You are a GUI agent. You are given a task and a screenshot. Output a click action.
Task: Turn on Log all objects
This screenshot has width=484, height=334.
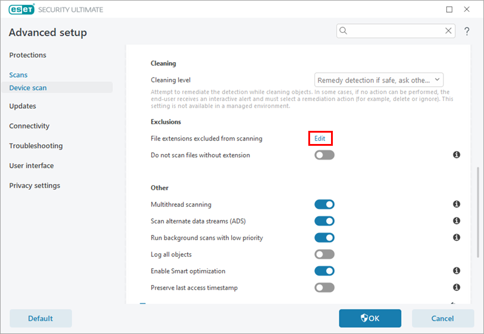[x=324, y=255]
